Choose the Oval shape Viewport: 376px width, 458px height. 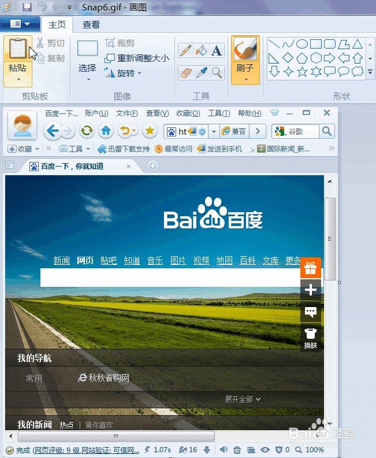302,44
